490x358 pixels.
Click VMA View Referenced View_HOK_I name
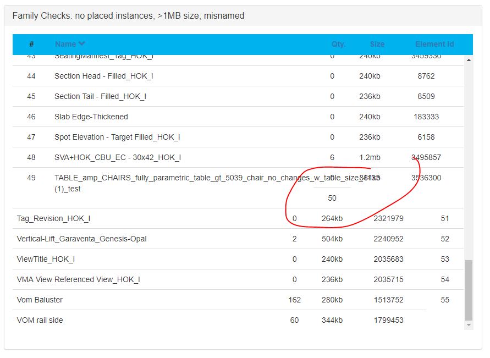[78, 279]
